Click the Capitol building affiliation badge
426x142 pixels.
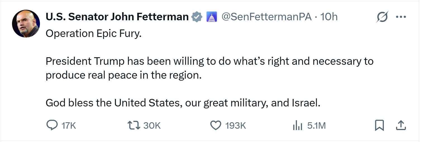pyautogui.click(x=211, y=17)
